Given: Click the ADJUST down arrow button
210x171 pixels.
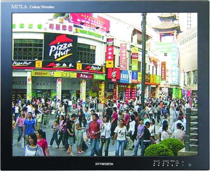Looking at the screenshot, I should point(168,165).
